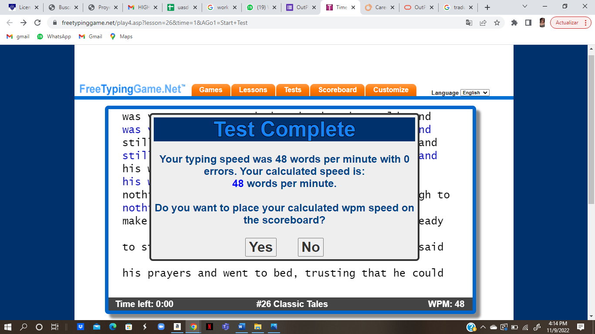Open the Chrome profile avatar
The height and width of the screenshot is (334, 595).
(542, 23)
